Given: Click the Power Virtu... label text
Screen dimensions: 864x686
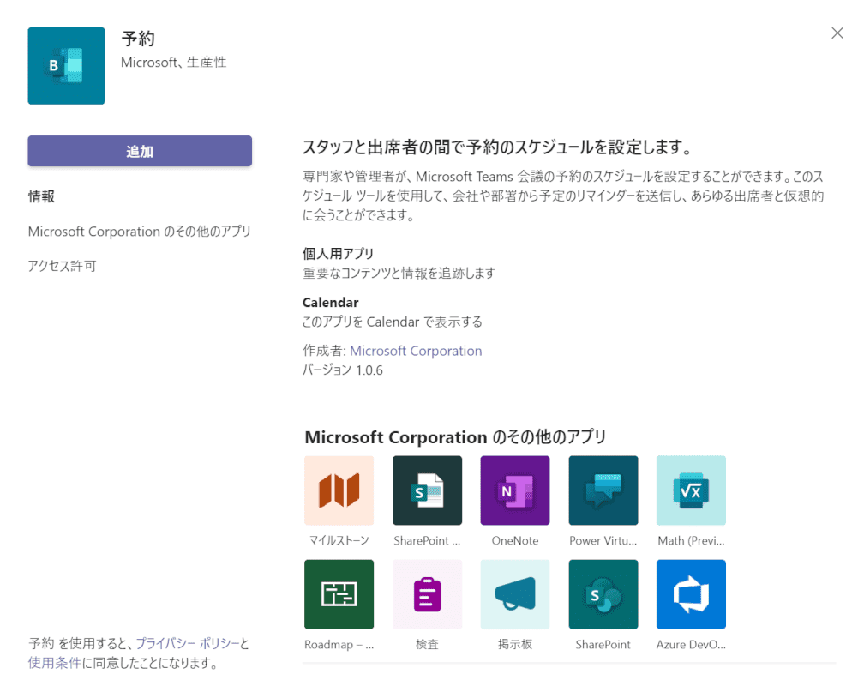Looking at the screenshot, I should 603,540.
